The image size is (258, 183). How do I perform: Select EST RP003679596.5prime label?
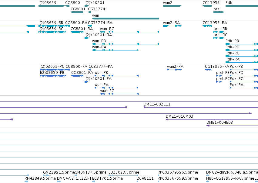point(178,172)
